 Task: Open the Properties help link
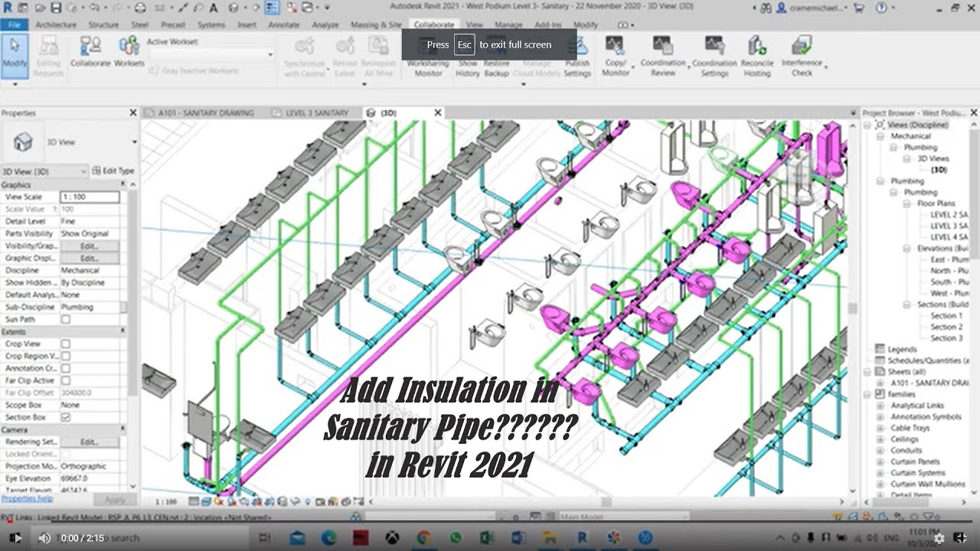(x=27, y=498)
